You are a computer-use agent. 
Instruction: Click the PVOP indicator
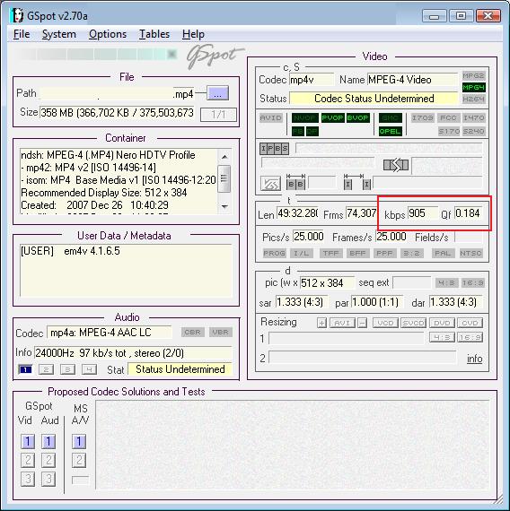pos(333,117)
